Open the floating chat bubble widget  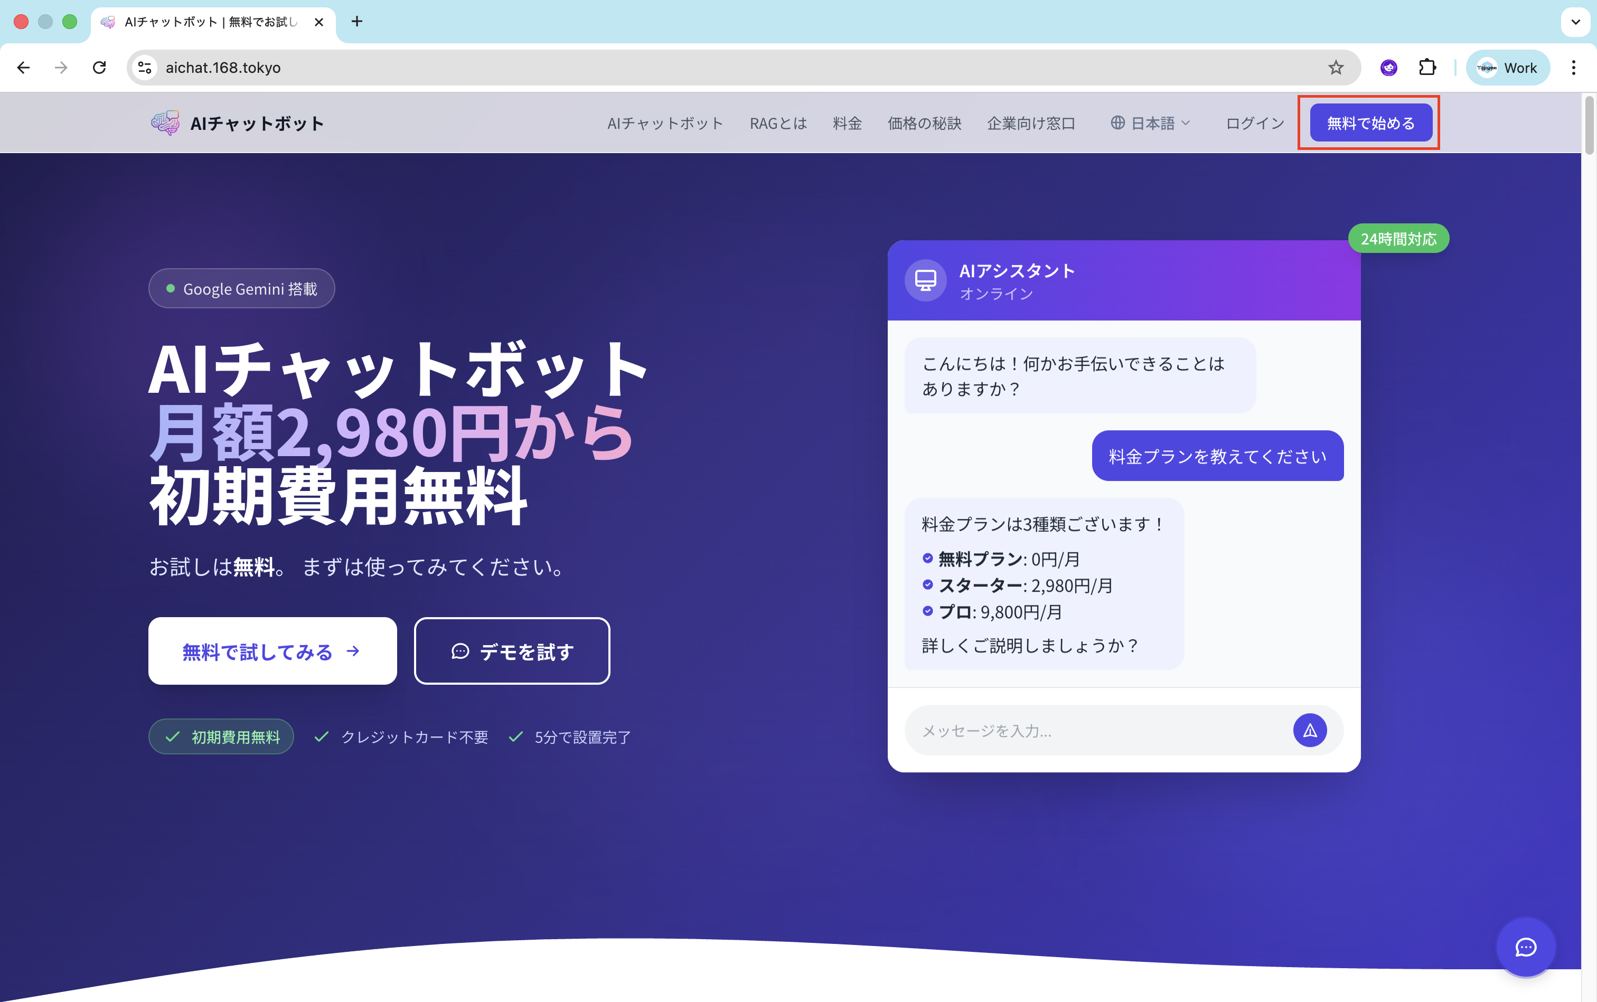[1525, 947]
